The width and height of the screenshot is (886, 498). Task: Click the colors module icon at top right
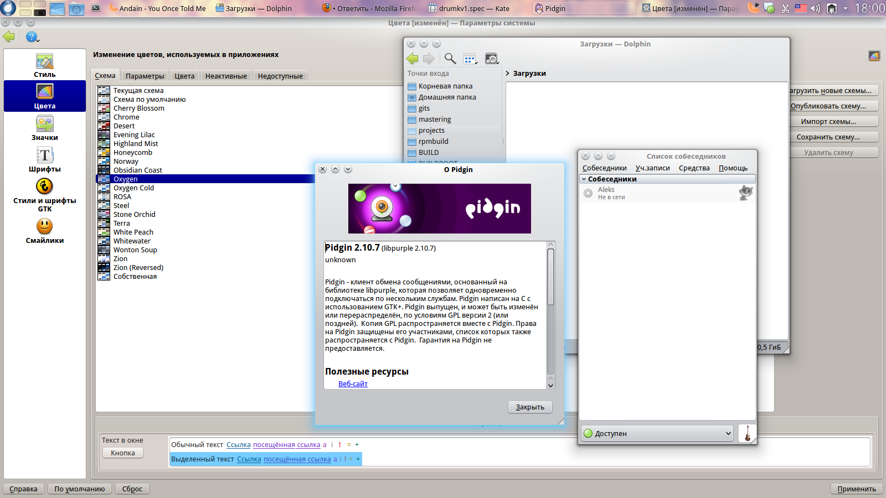tap(874, 56)
